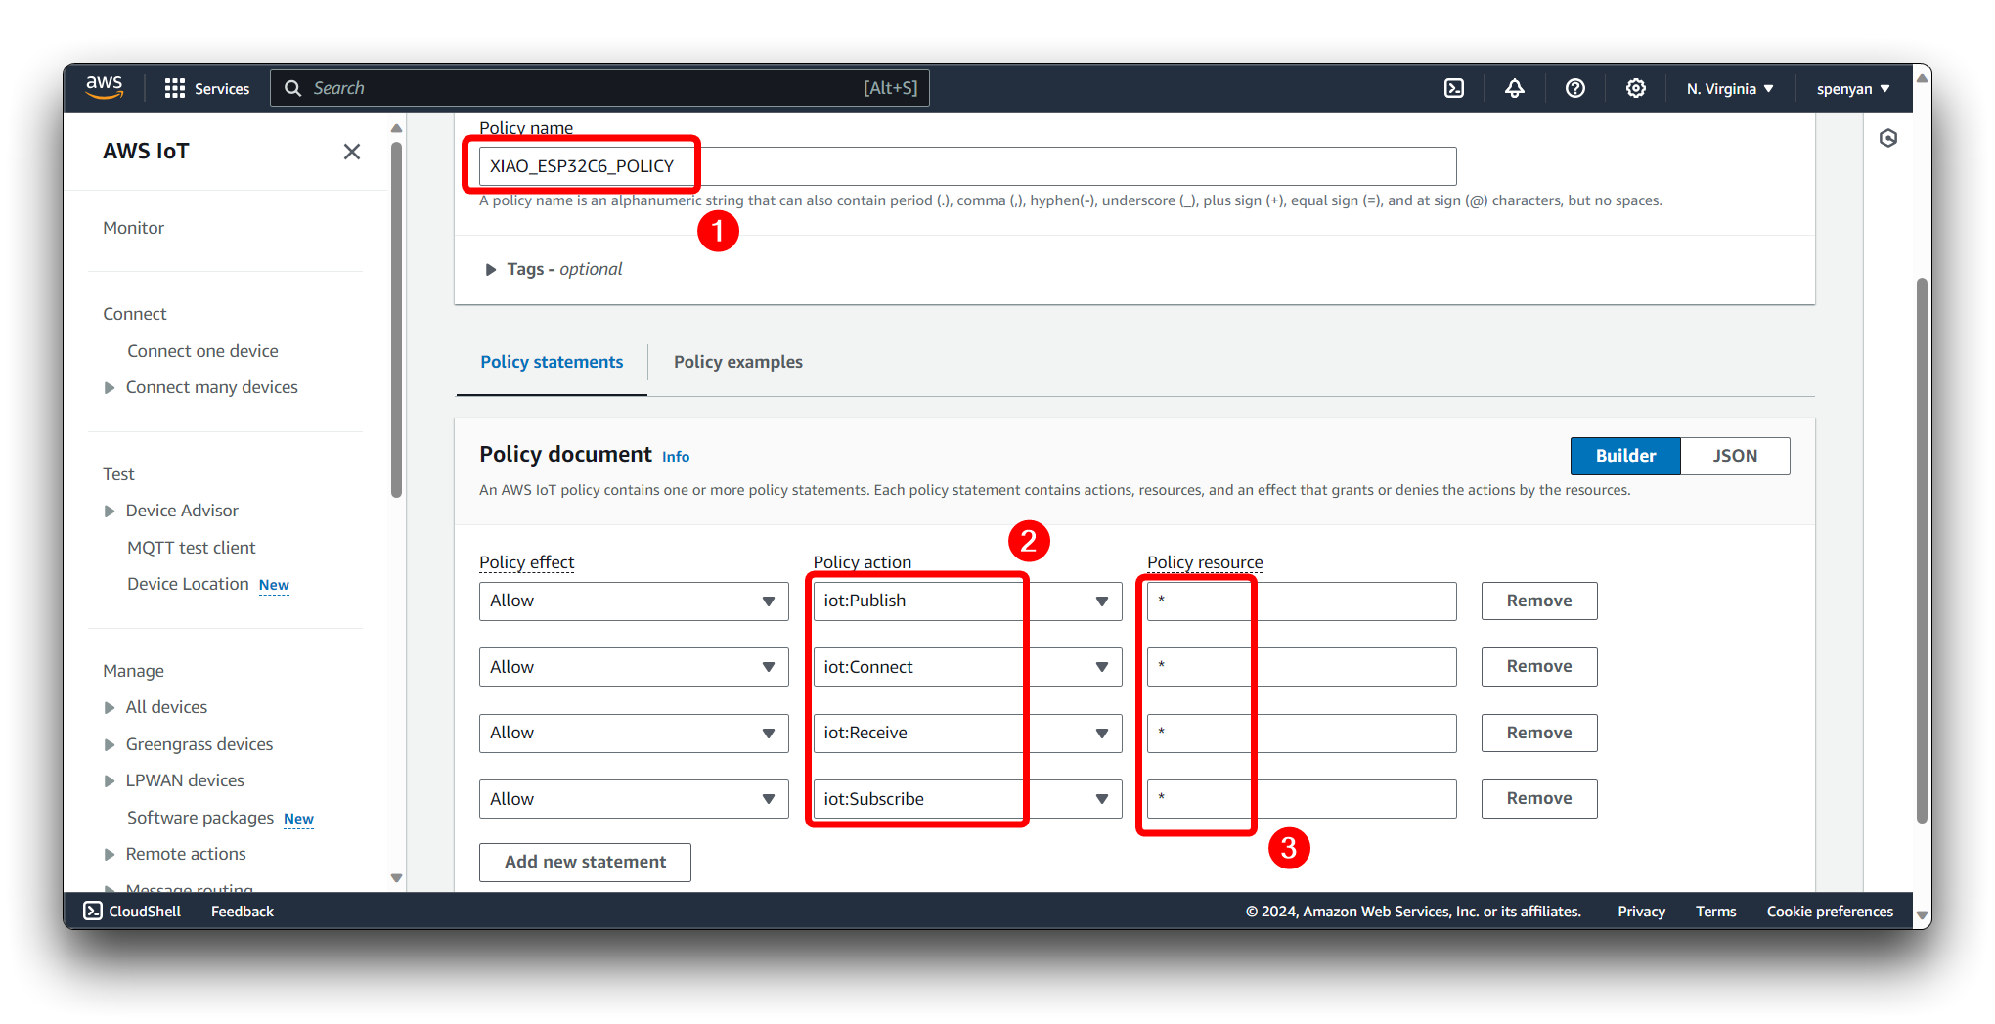The image size is (1995, 1024).
Task: Open the Policy effect dropdown for iot:Publish row
Action: pos(634,601)
